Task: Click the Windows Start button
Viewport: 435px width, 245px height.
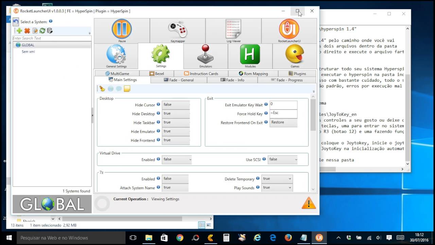Action: pyautogui.click(x=8, y=238)
